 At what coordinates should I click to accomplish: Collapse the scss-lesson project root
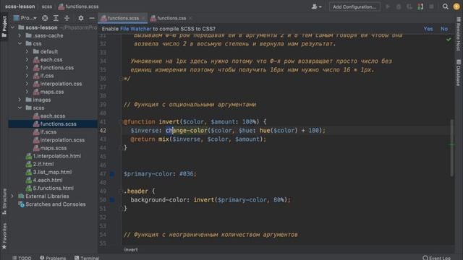(12, 27)
